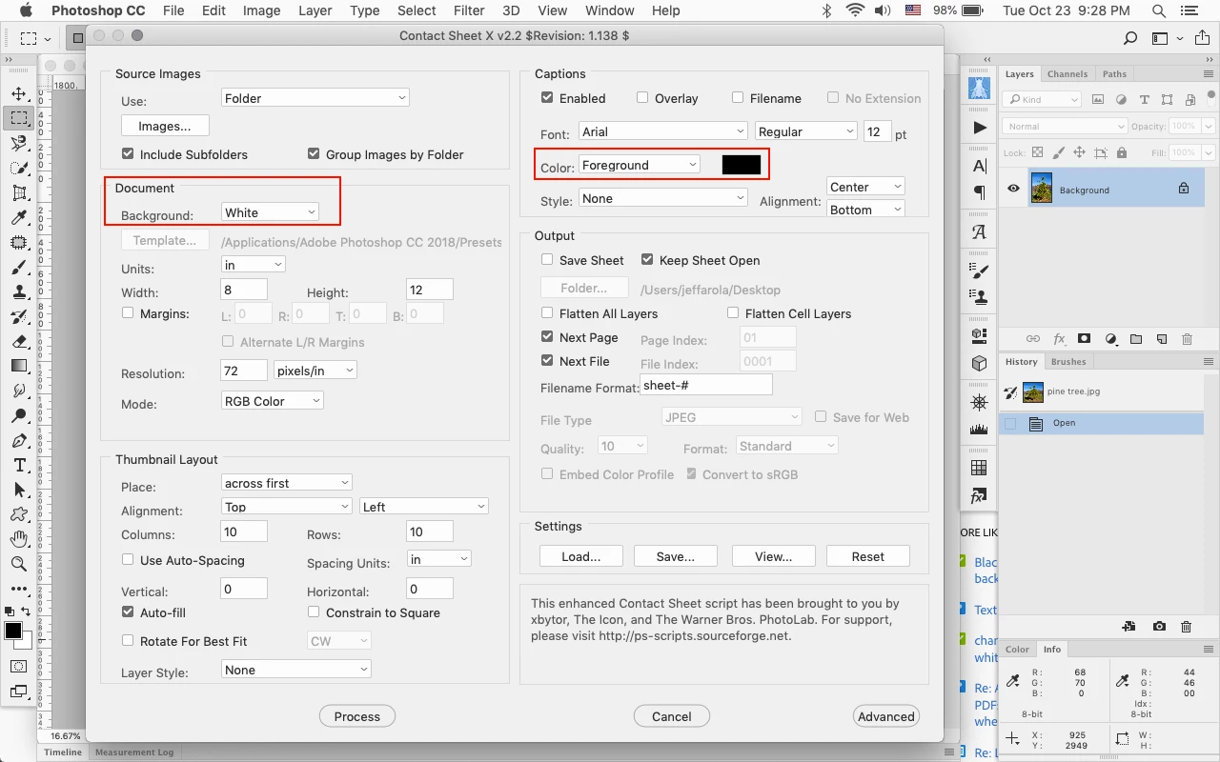Enable the Margins checkbox
Image resolution: width=1220 pixels, height=762 pixels.
click(128, 312)
